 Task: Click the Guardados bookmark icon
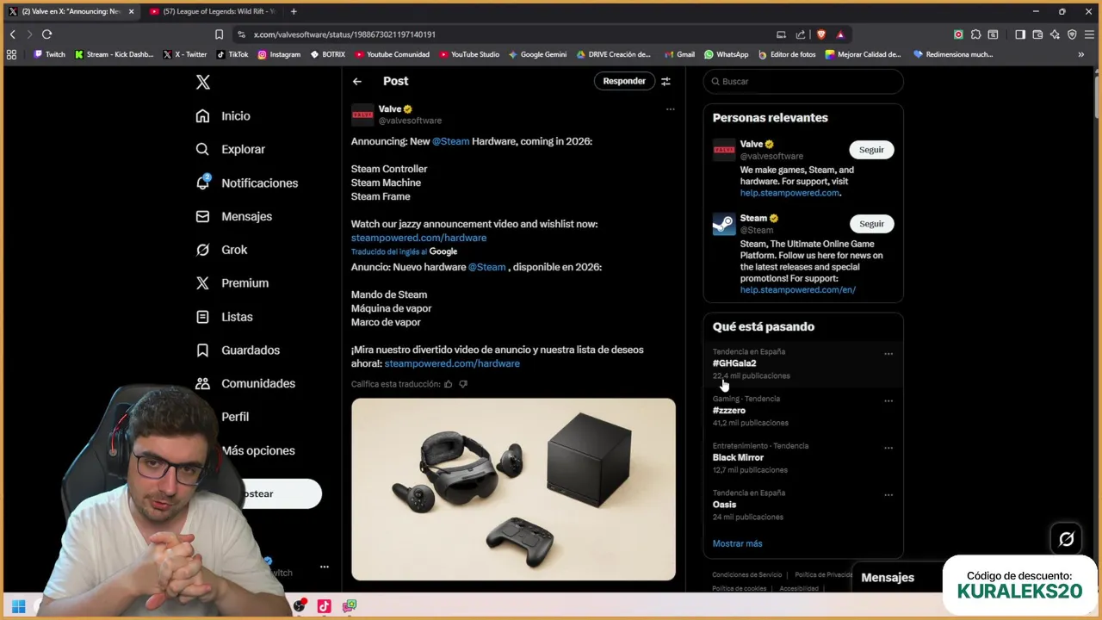pos(202,350)
